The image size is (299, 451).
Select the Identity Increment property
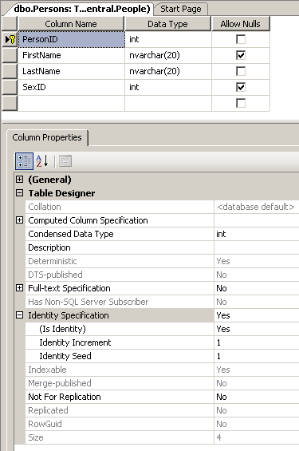click(x=120, y=342)
